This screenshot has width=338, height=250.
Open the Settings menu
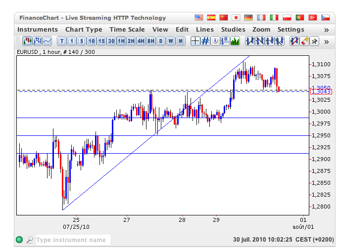pos(291,30)
